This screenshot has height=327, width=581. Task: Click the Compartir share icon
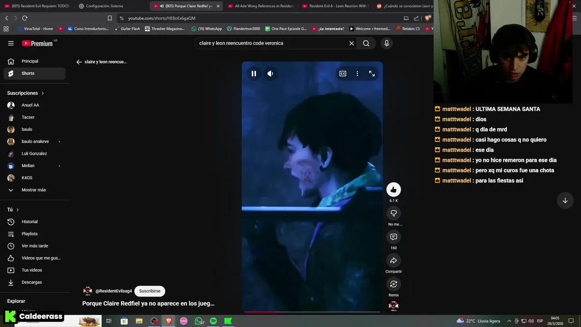pos(394,260)
